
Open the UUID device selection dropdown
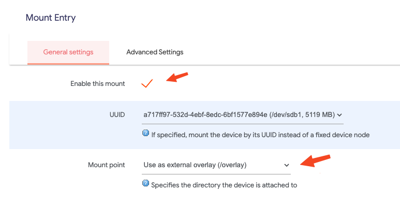pos(239,114)
